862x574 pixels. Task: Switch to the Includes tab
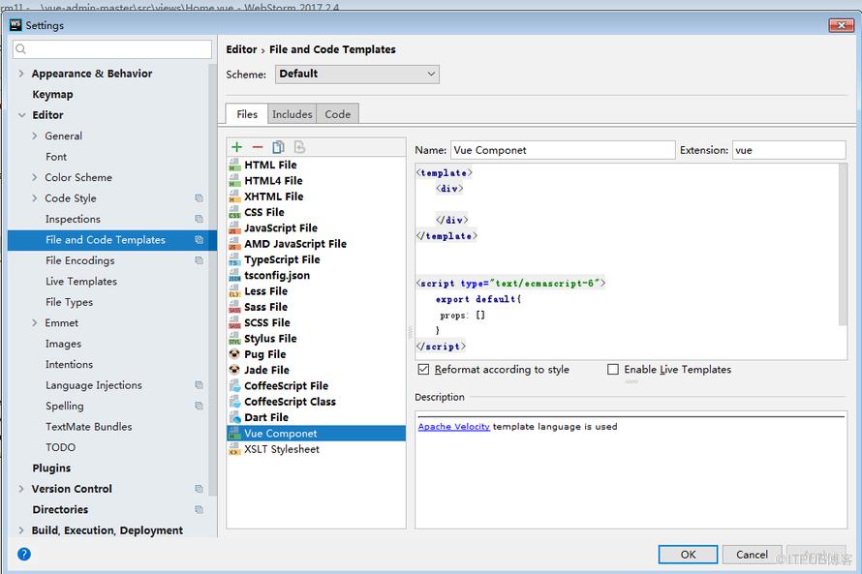click(x=292, y=113)
